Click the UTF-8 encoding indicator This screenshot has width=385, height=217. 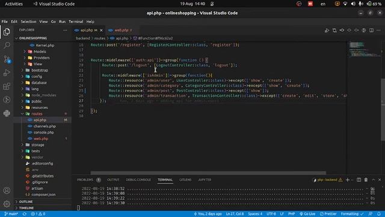coord(271,214)
